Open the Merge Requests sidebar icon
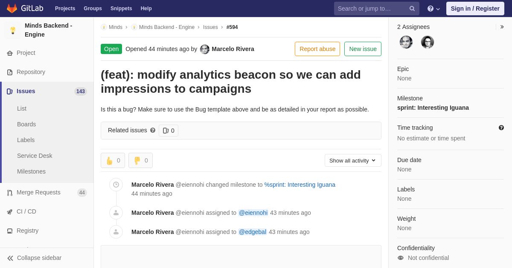The image size is (512, 268). pos(10,192)
